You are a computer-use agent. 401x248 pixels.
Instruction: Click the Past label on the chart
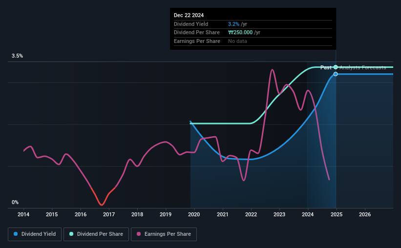click(326, 67)
